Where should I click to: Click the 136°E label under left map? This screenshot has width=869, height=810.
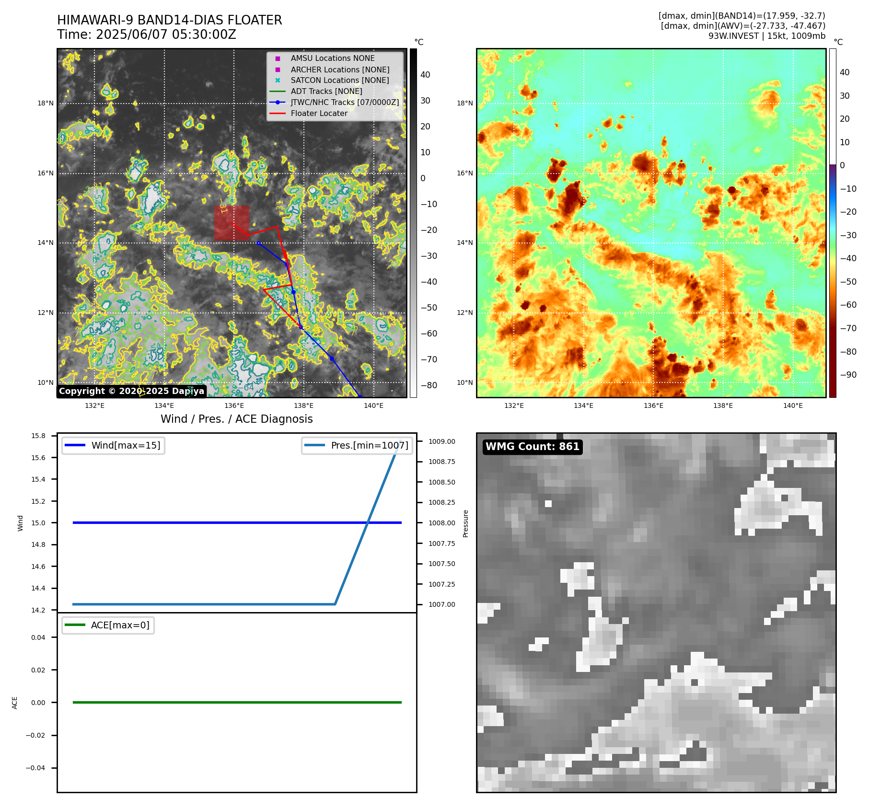[x=234, y=405]
